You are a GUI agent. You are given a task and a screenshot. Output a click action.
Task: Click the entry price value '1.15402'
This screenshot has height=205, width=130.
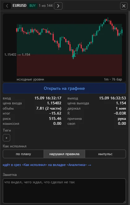pos(54,103)
